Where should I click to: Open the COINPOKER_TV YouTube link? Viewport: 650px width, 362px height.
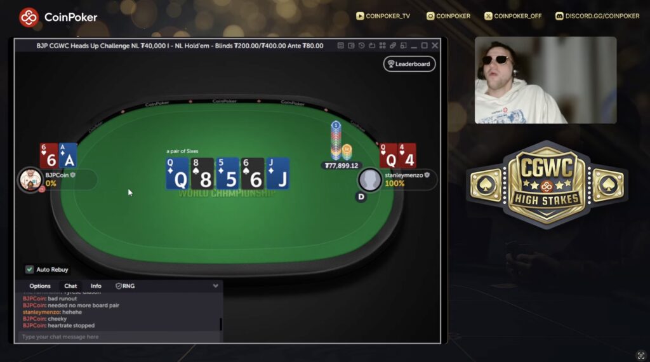[383, 16]
